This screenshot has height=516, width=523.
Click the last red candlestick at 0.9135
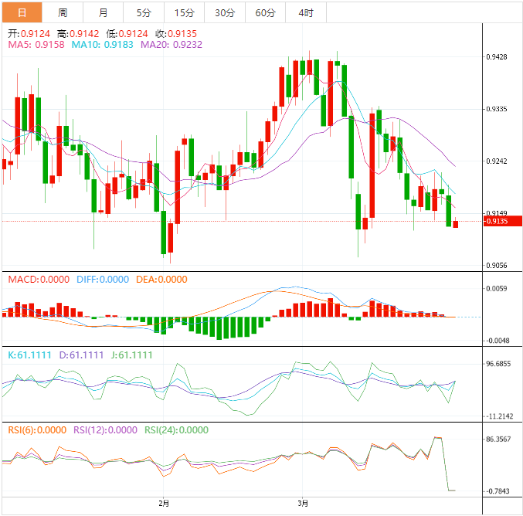[x=455, y=224]
